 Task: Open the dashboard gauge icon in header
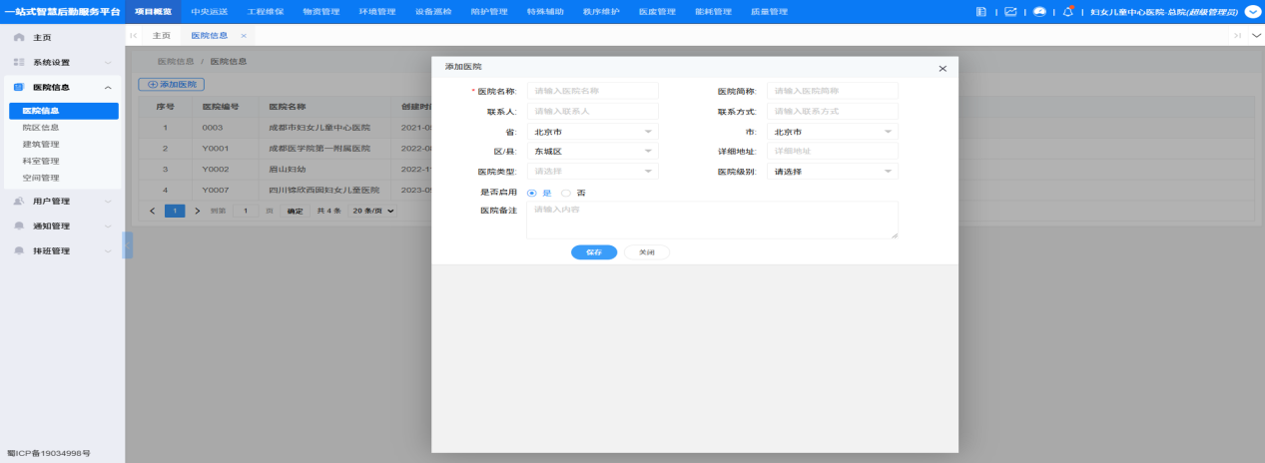coord(1039,12)
